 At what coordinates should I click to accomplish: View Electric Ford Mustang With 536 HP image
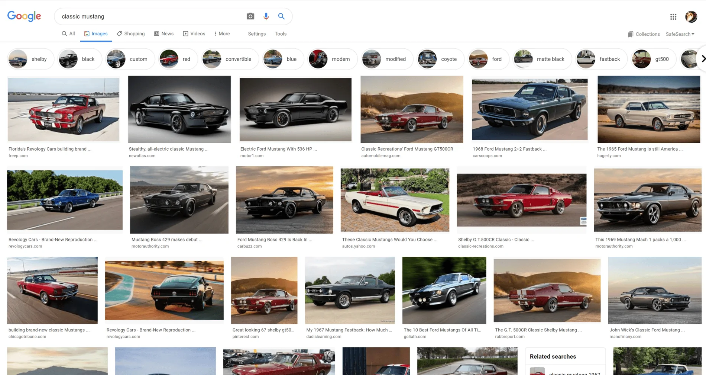tap(295, 109)
